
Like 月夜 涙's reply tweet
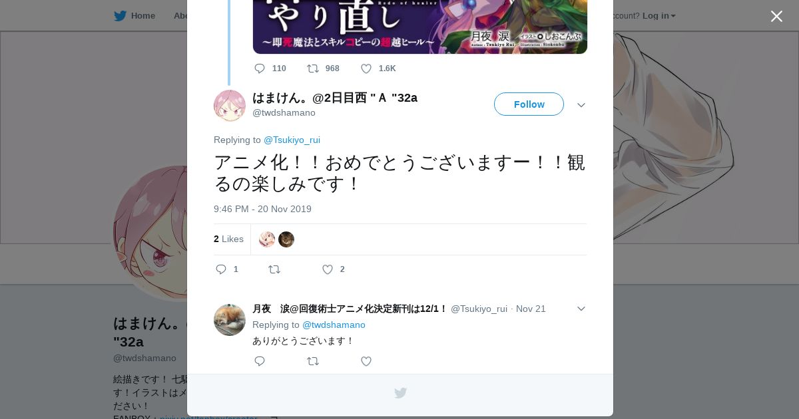366,361
